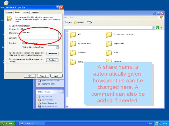Open the Windows Start button
Image resolution: width=169 pixels, height=126 pixels.
click(x=8, y=123)
